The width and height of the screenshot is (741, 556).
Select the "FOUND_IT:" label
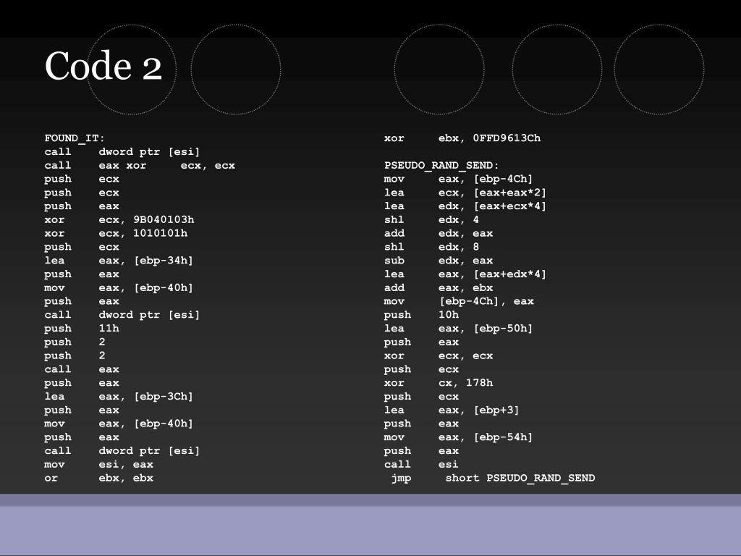point(75,138)
